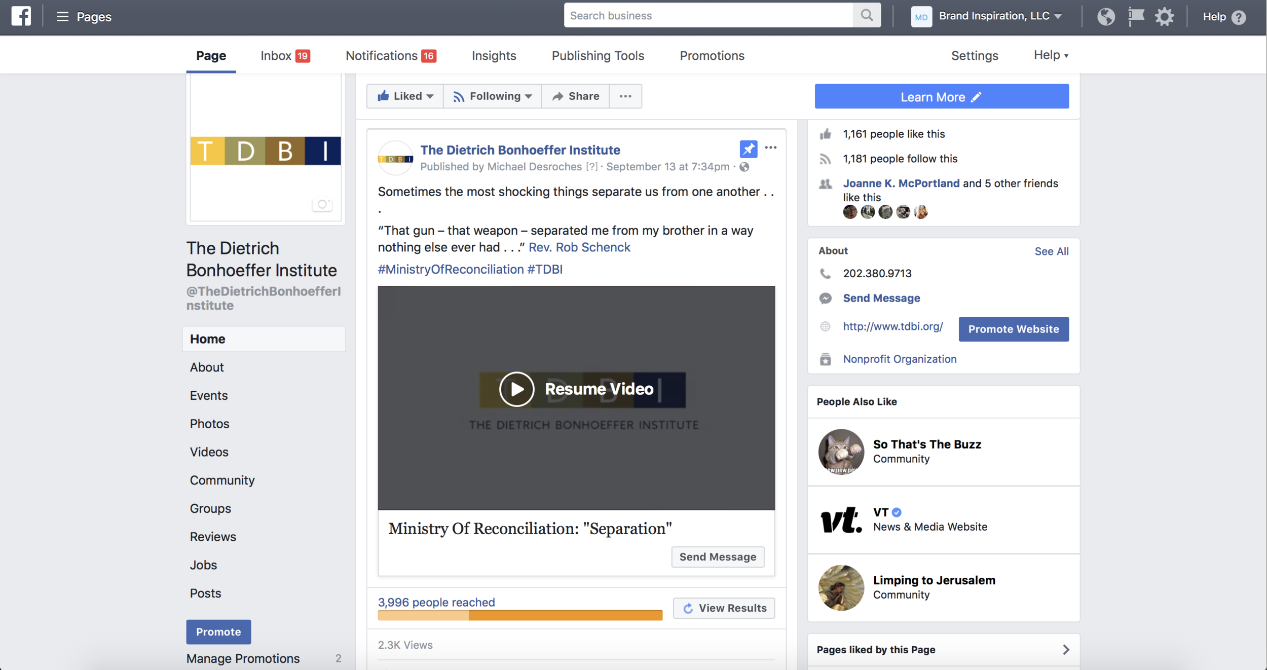Image resolution: width=1267 pixels, height=670 pixels.
Task: Click the Messenger icon next to Send Message
Action: tap(825, 299)
